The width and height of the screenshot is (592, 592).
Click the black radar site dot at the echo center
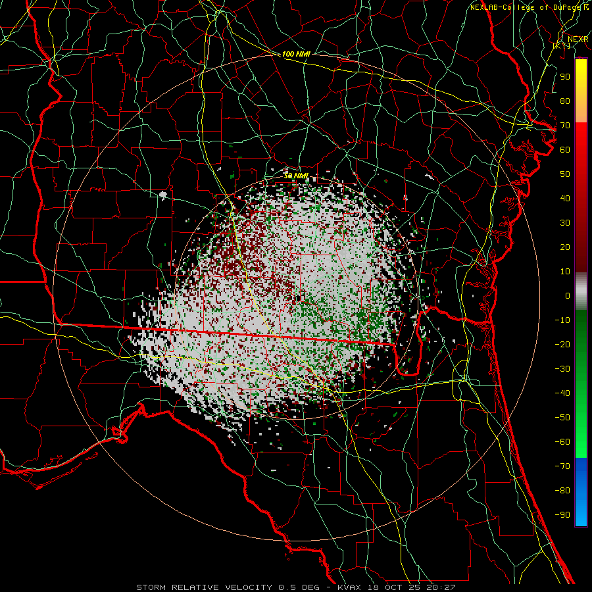click(x=298, y=299)
